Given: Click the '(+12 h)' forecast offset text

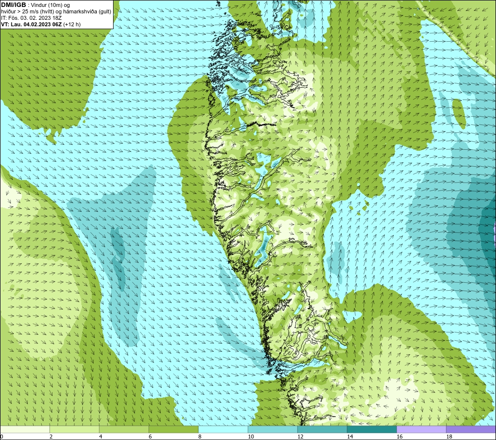Looking at the screenshot, I should pyautogui.click(x=72, y=24).
